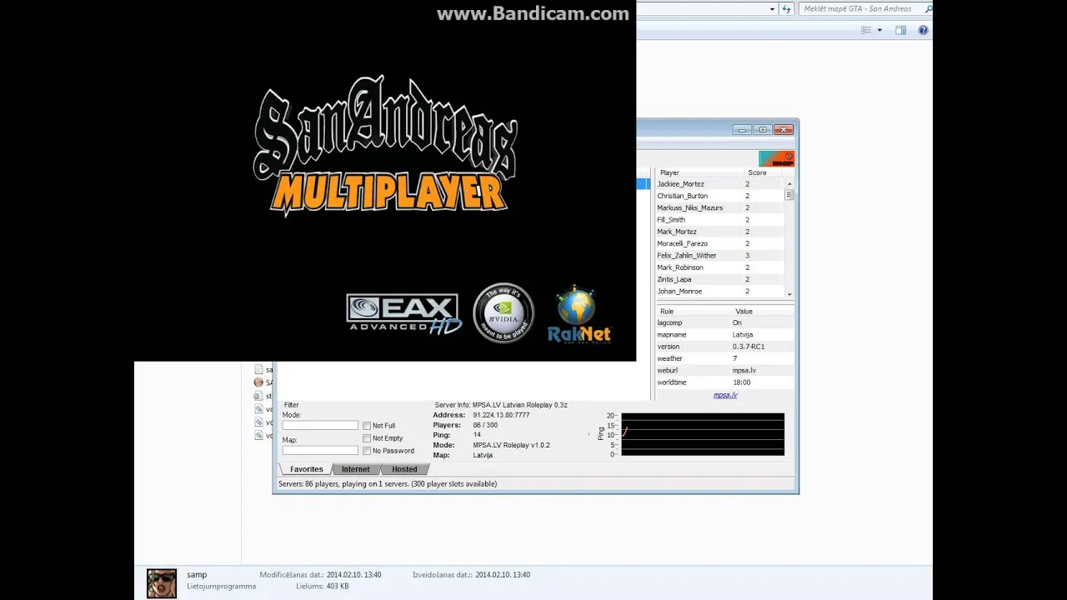Select player Zintis_Lapa
Viewport: 1067px width, 600px height.
click(x=720, y=279)
